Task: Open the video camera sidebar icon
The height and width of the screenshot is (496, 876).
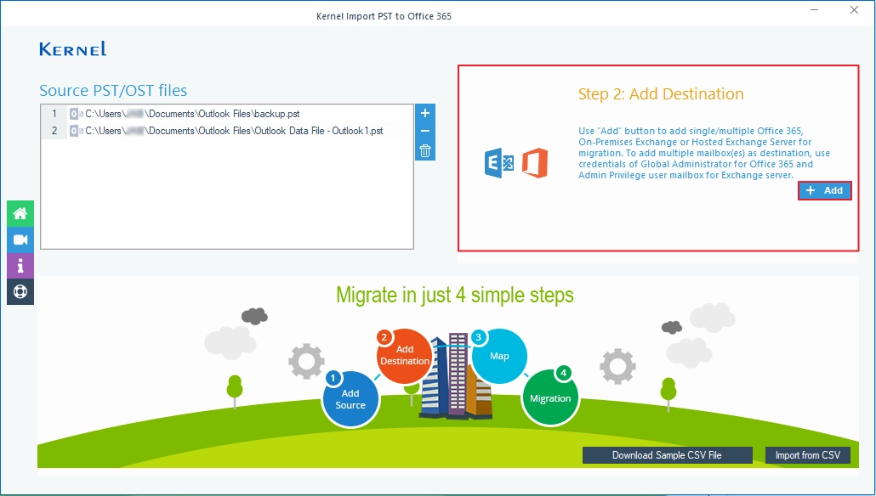Action: [20, 240]
